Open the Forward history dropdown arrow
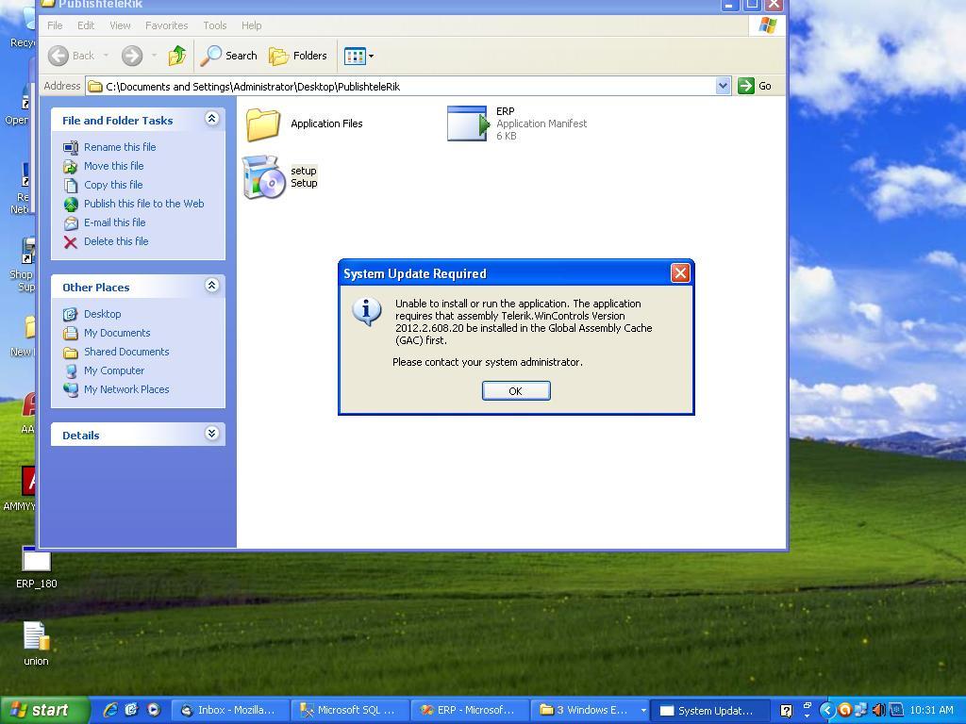The width and height of the screenshot is (966, 724). [x=154, y=56]
